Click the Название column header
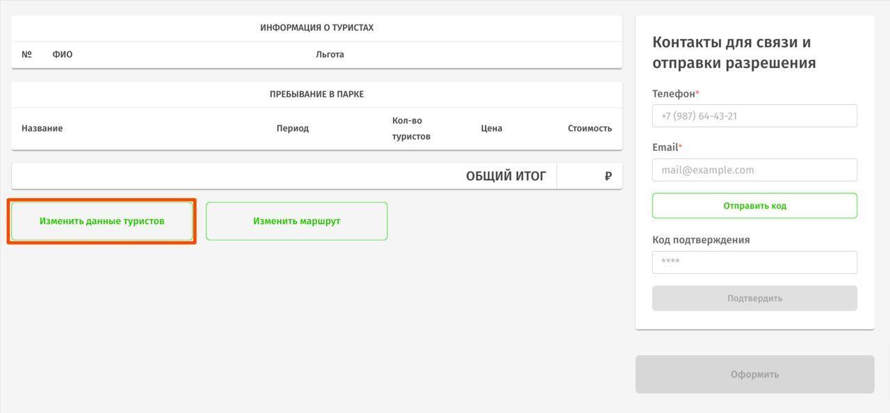This screenshot has height=413, width=890. [x=42, y=128]
